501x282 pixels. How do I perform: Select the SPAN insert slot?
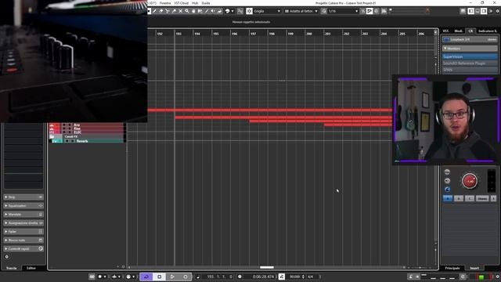tap(470, 70)
